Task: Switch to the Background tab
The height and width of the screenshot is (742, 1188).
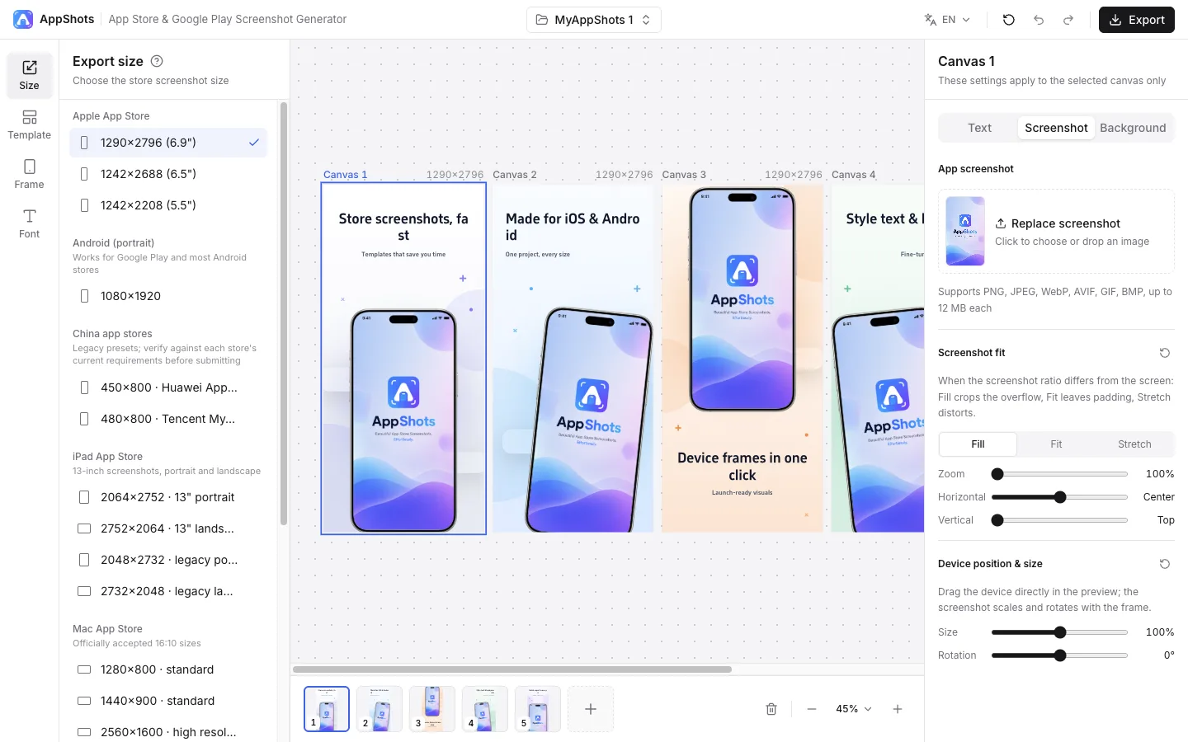Action: pyautogui.click(x=1133, y=128)
